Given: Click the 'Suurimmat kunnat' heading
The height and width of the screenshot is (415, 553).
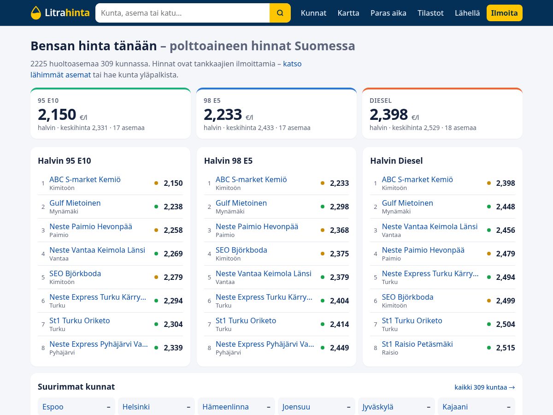Looking at the screenshot, I should tap(76, 387).
